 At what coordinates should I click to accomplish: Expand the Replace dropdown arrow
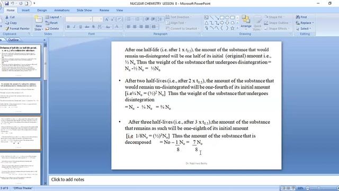click(313, 23)
